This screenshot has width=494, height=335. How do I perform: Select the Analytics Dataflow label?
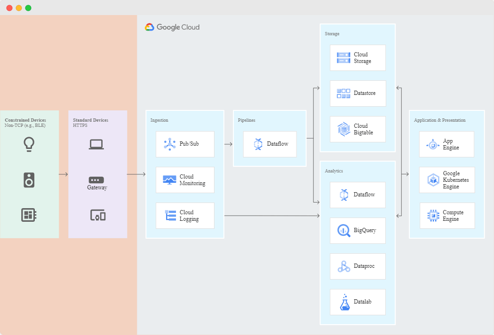point(364,195)
